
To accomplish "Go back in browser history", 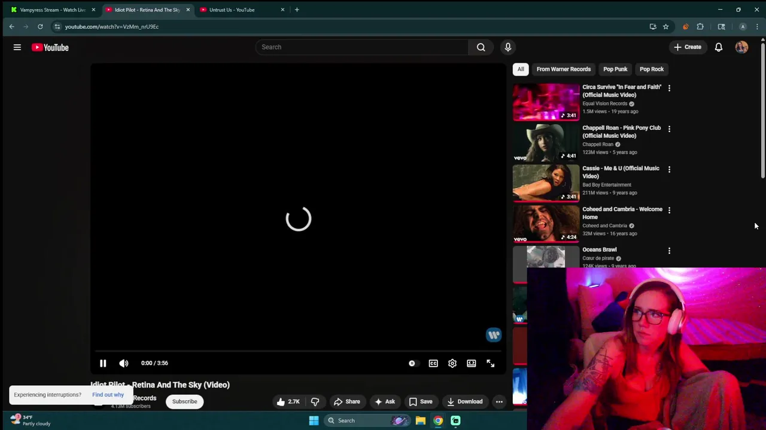I will click(11, 26).
